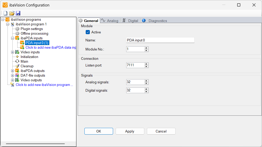Expand the Video outputs node
The height and width of the screenshot is (147, 262).
[13, 80]
